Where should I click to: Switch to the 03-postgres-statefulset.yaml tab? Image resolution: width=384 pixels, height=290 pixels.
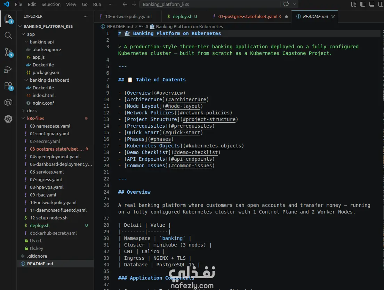coord(249,16)
